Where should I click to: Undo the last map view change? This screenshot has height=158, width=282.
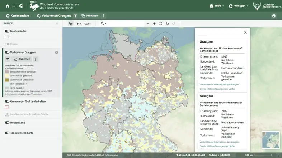coord(167,24)
